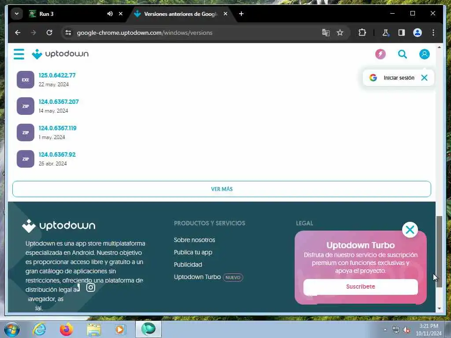Reload the current page

coord(49,33)
